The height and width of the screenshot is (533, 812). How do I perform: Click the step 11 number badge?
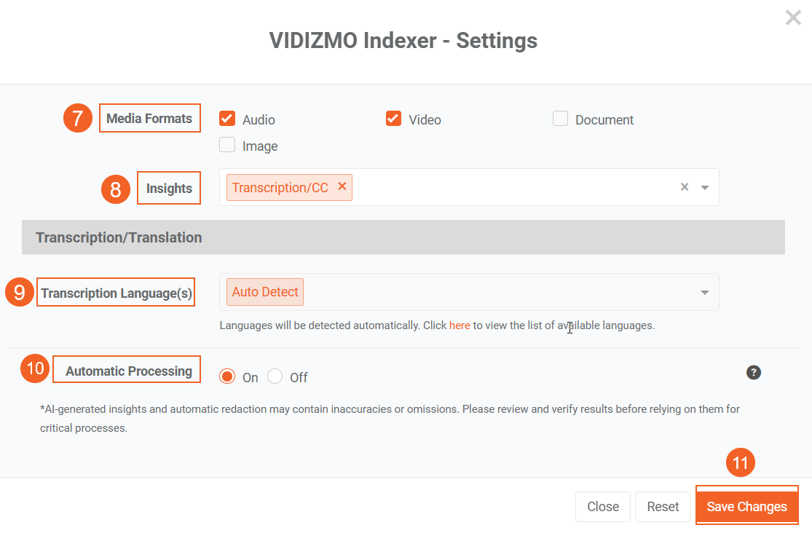point(741,464)
